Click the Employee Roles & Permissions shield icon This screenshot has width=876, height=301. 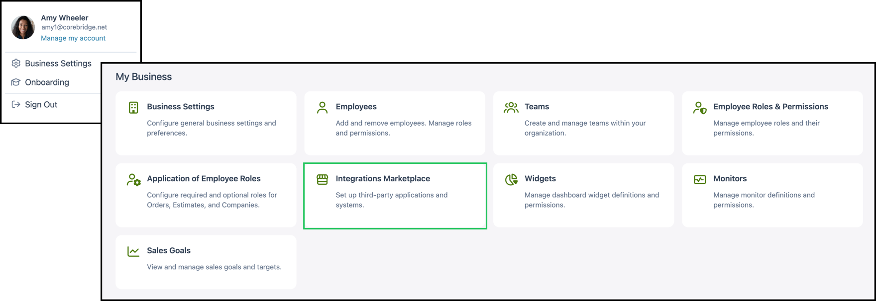(700, 108)
